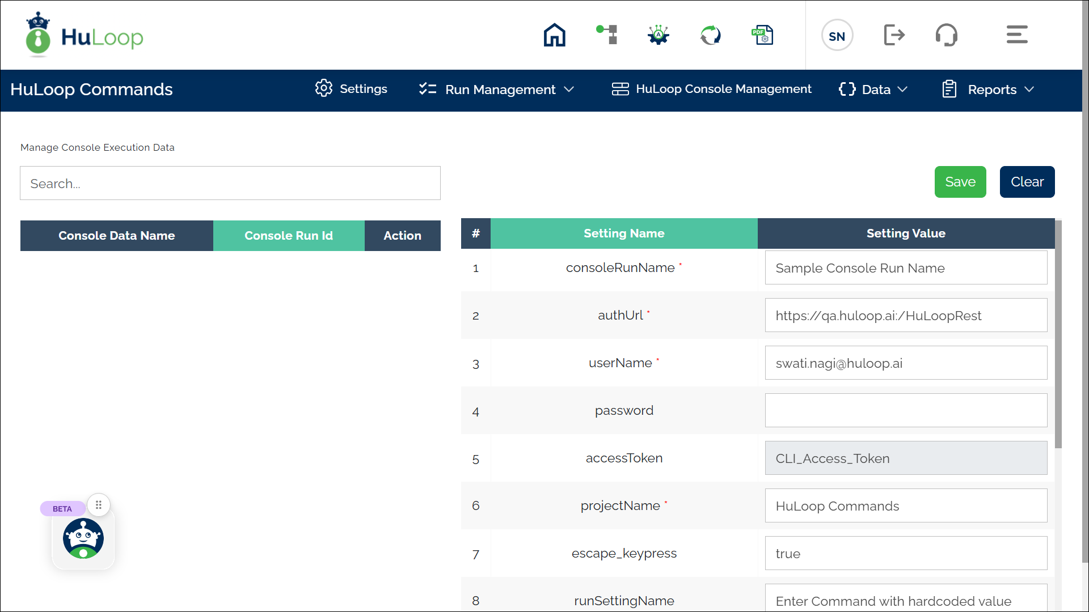
Task: Click the logout arrow icon
Action: tap(894, 35)
